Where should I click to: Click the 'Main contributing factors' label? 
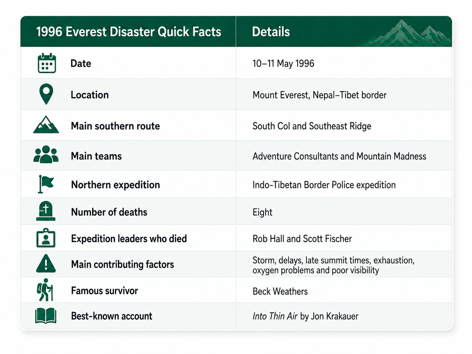pos(123,264)
